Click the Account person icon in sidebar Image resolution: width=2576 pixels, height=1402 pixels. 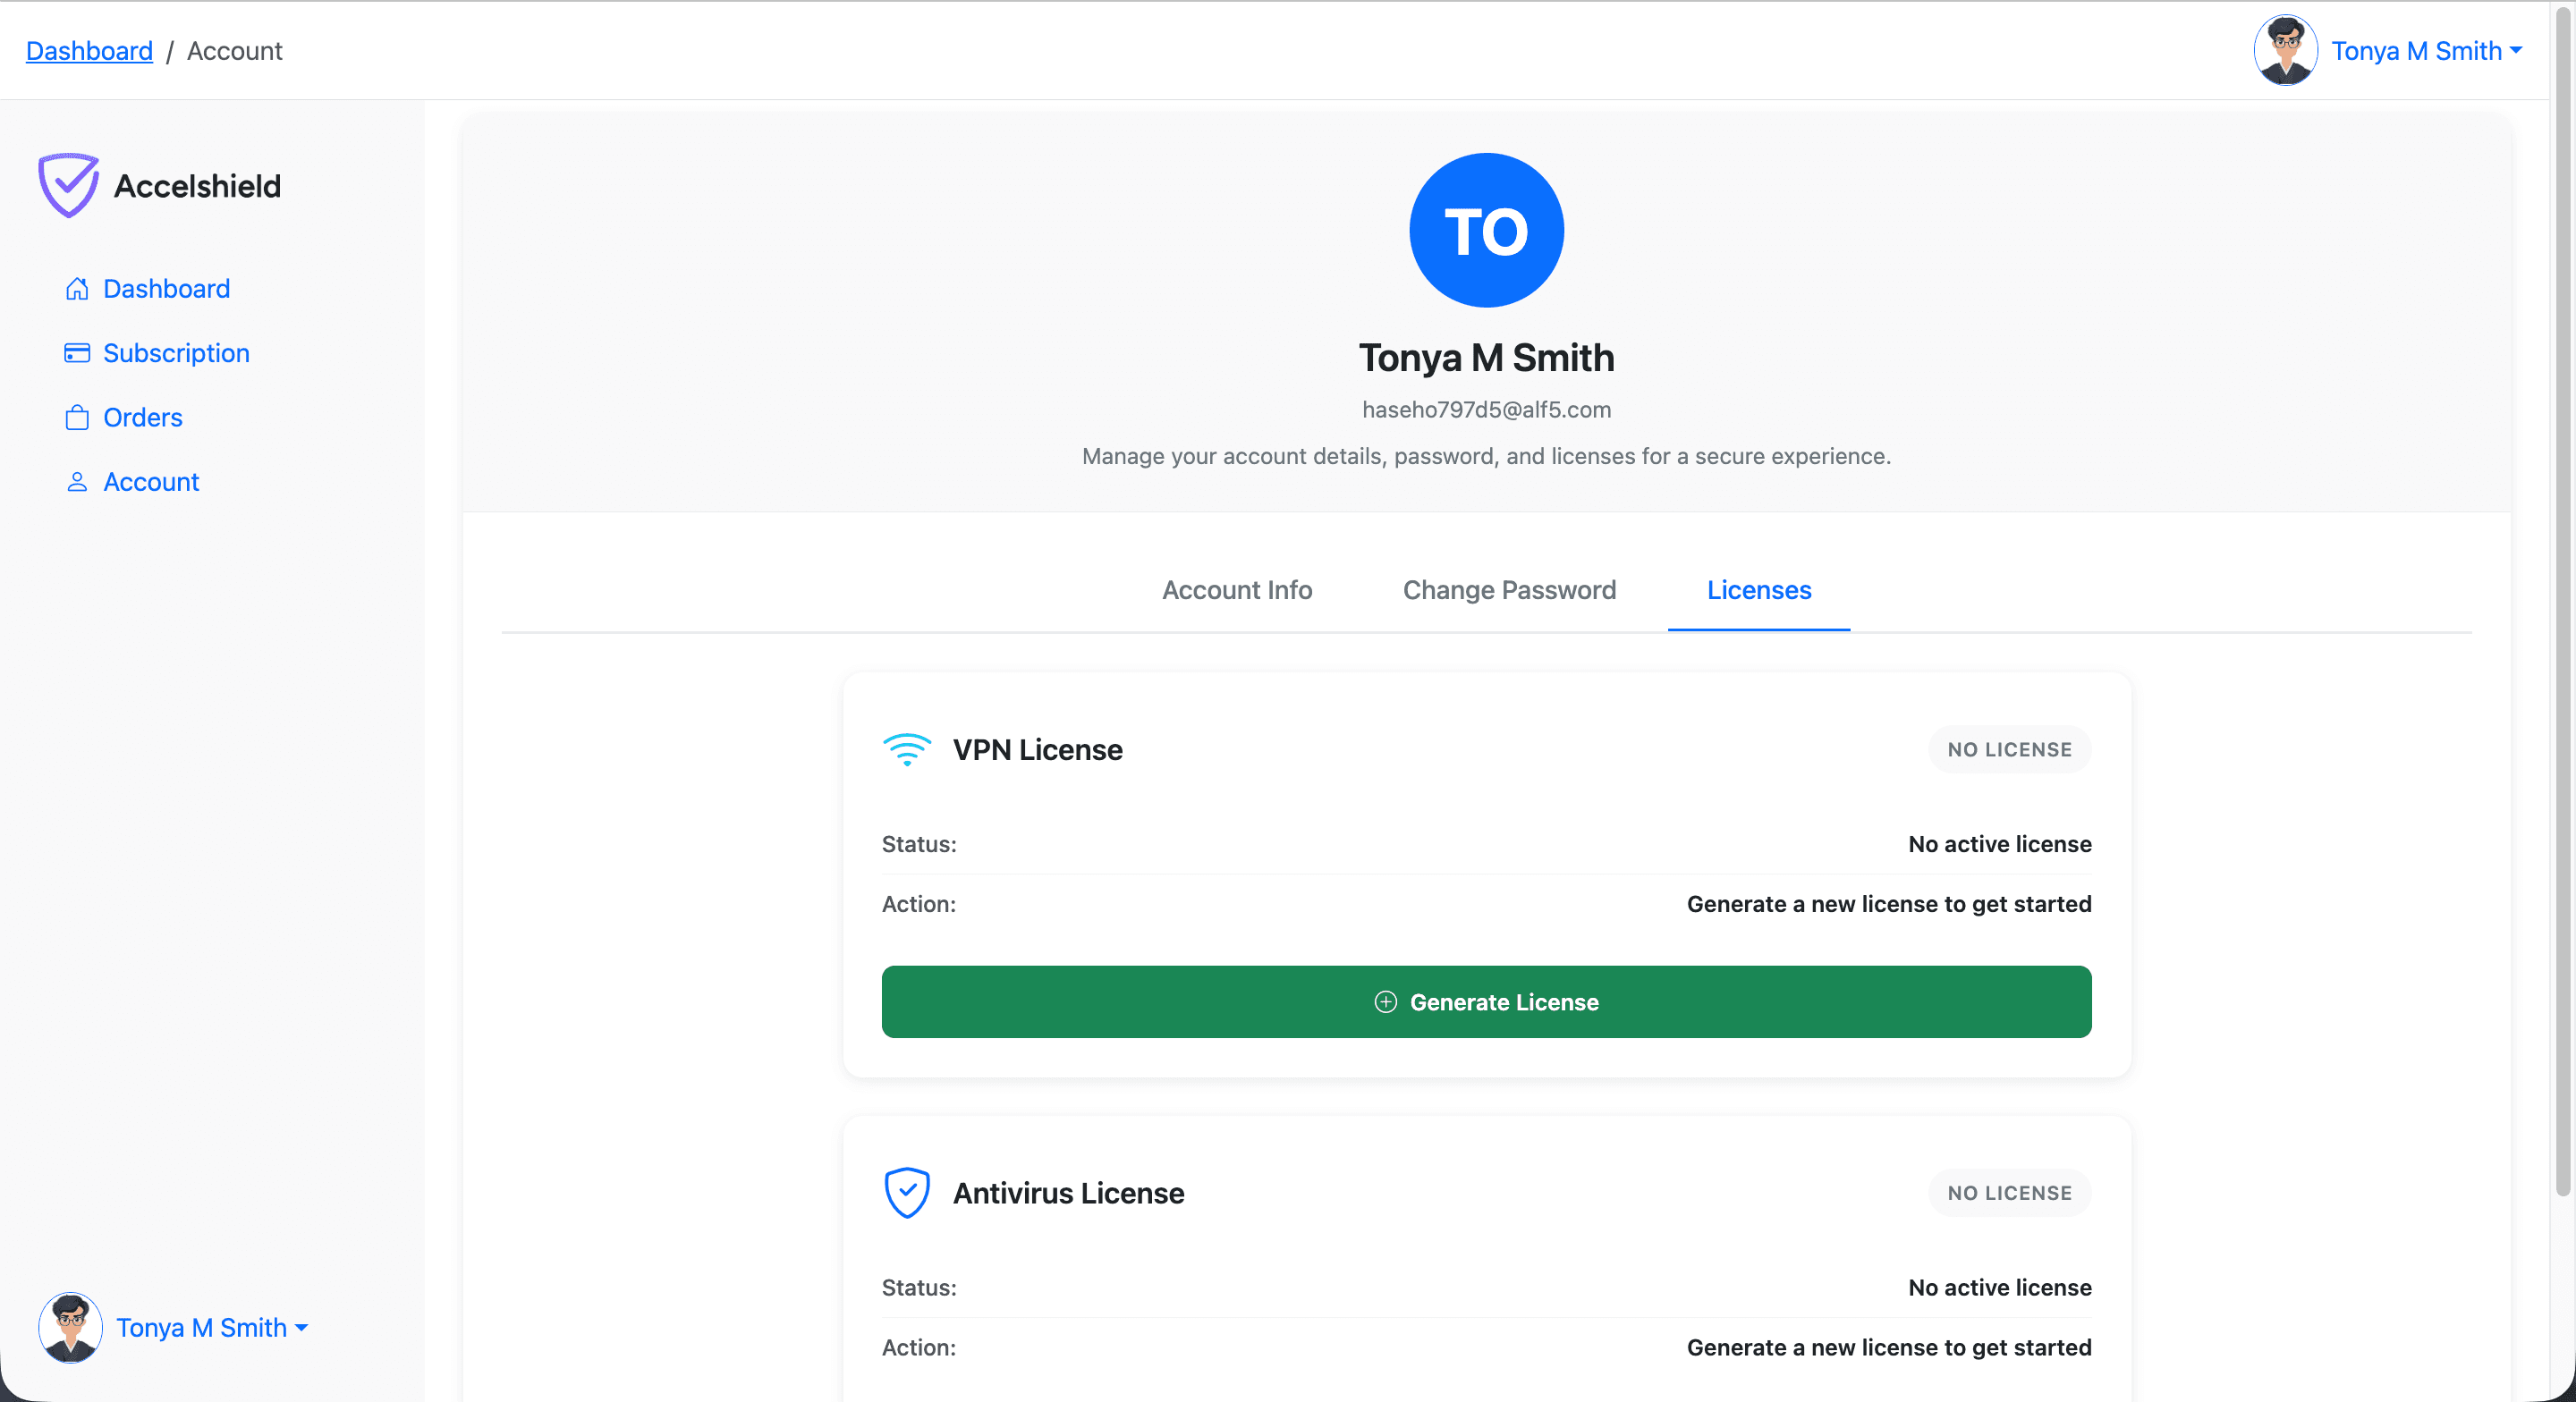tap(77, 482)
